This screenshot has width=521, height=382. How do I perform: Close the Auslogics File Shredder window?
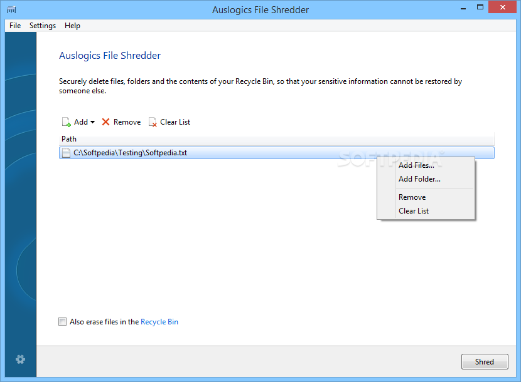click(x=502, y=8)
